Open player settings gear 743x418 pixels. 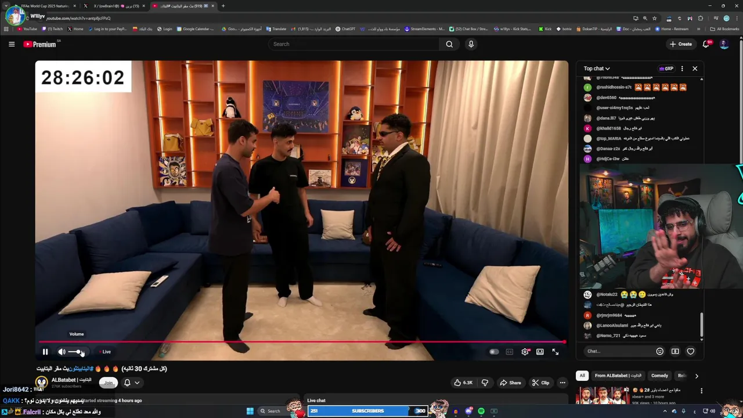click(x=525, y=352)
